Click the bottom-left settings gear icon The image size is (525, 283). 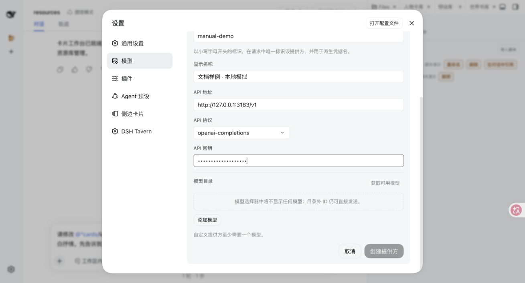coord(11,269)
